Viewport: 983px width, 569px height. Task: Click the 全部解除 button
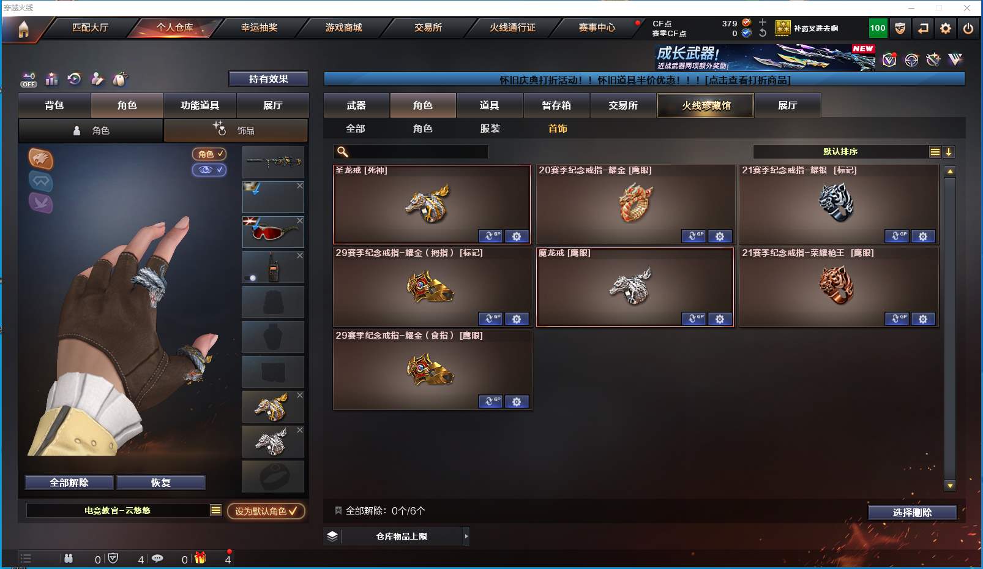(x=69, y=483)
